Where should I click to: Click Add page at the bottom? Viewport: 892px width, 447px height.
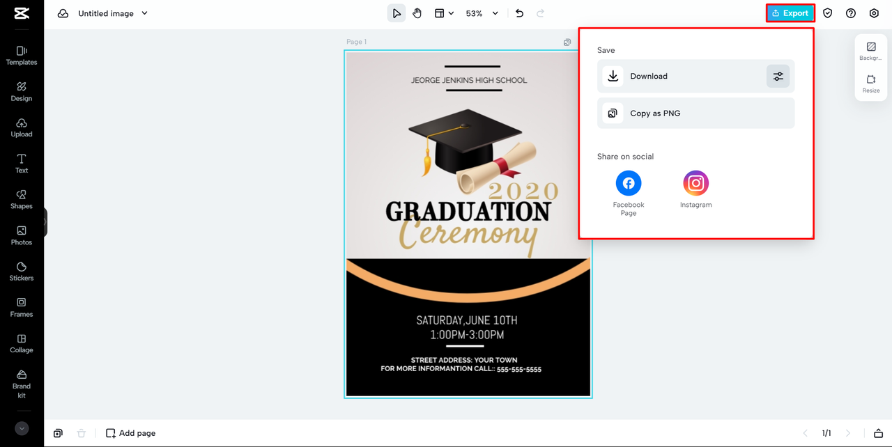pyautogui.click(x=131, y=433)
